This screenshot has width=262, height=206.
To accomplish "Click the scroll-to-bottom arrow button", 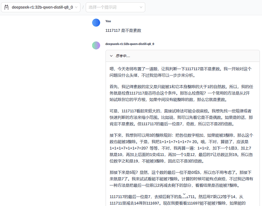I will (184, 194).
